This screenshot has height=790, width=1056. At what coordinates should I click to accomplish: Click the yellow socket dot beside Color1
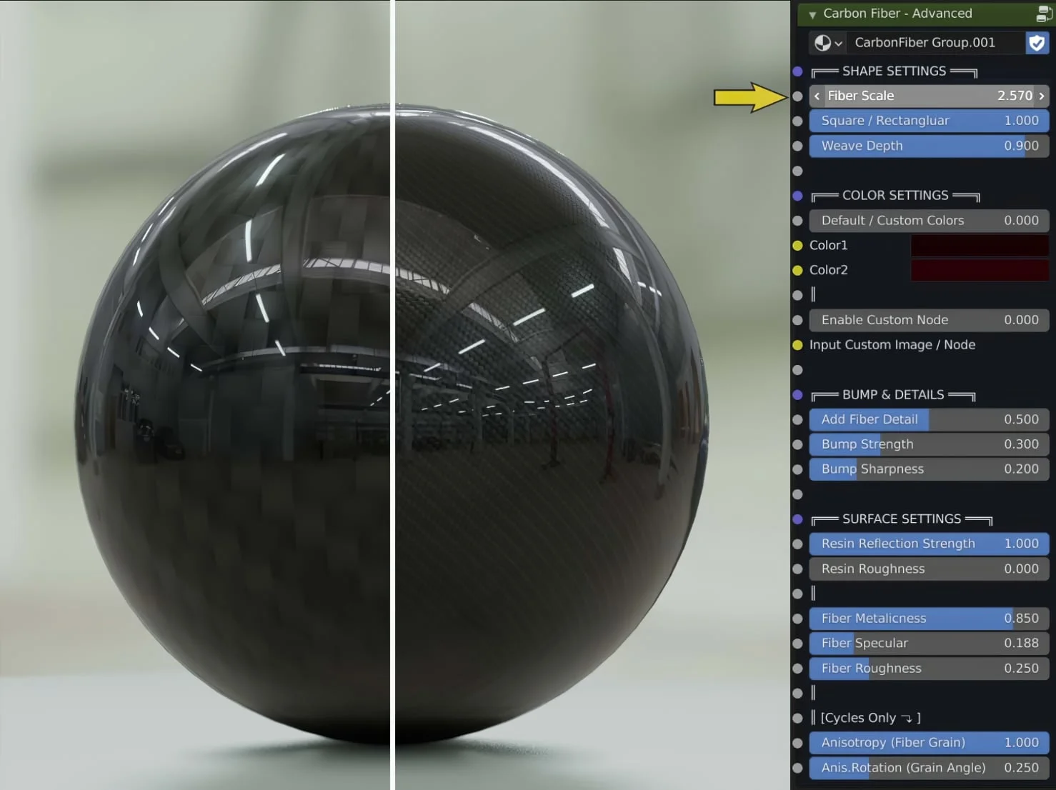point(797,245)
